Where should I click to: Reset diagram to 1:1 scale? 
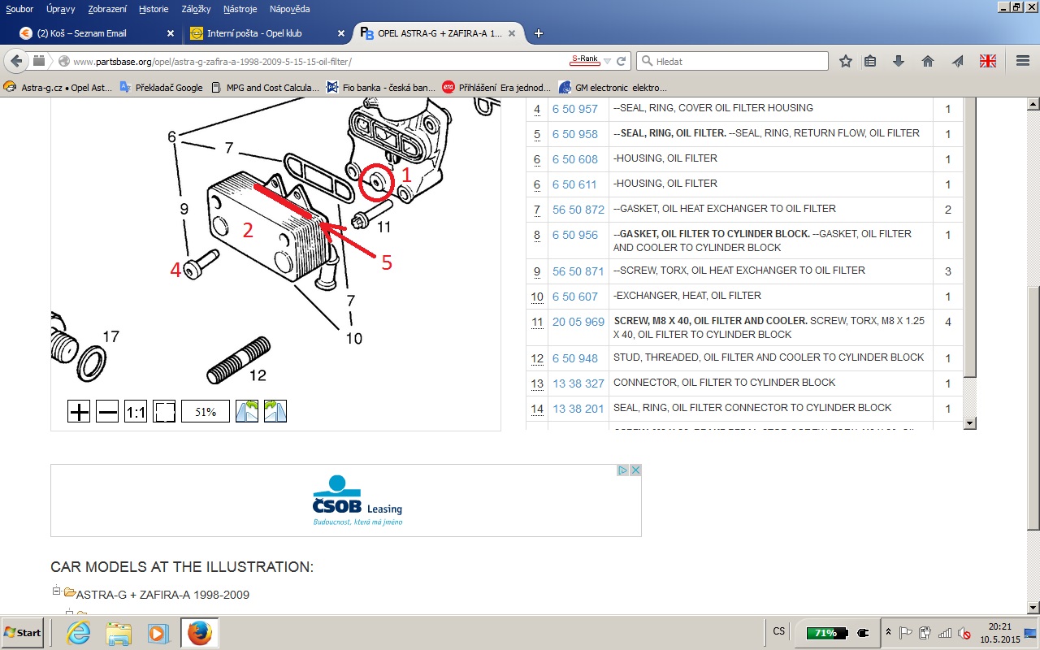[136, 412]
